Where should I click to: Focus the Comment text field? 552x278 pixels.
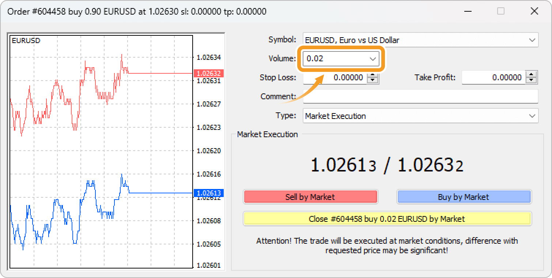420,97
